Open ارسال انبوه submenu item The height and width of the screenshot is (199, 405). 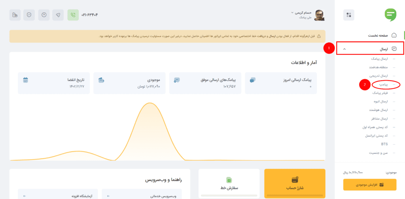[381, 101]
